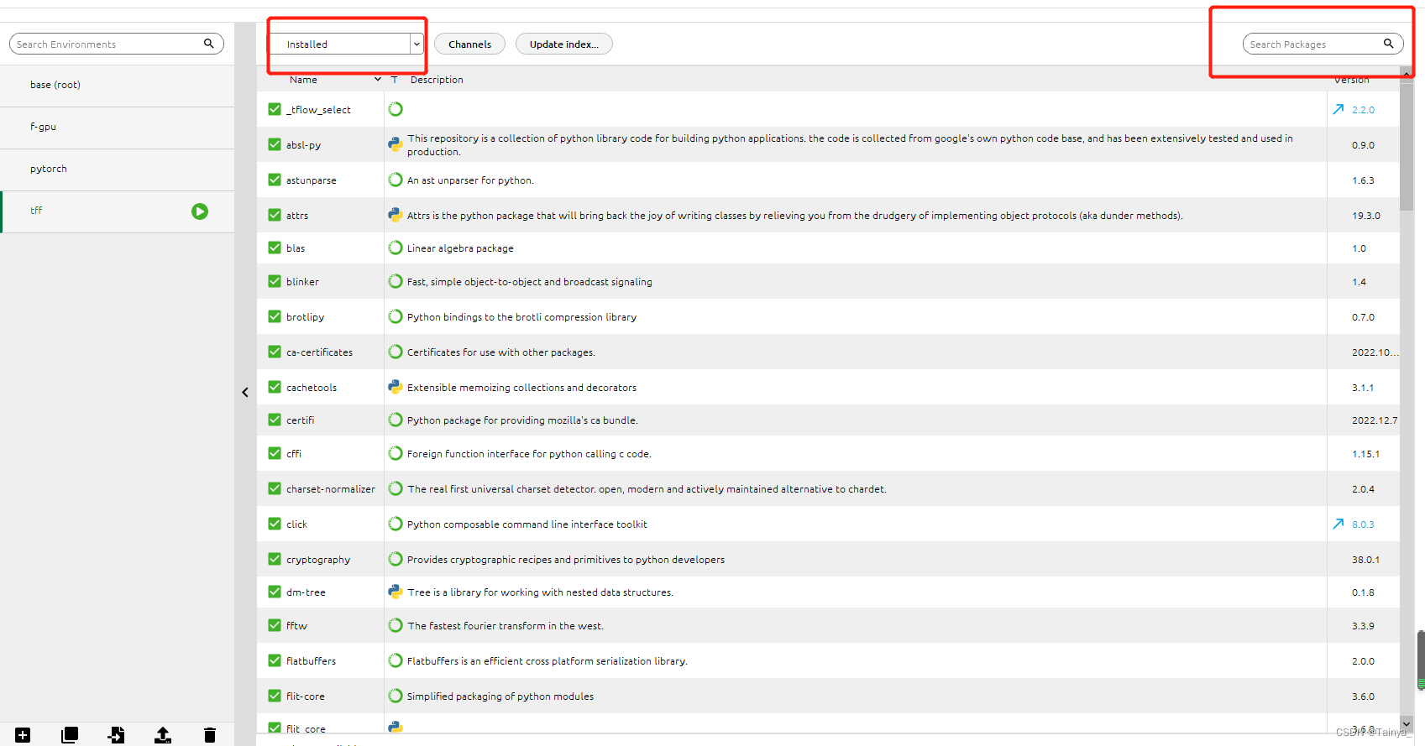Uncheck the click package checkbox

coord(275,524)
